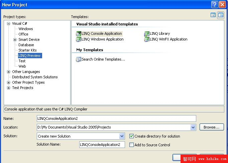
Task: Select Other Languages tree label
Action: (x=26, y=72)
